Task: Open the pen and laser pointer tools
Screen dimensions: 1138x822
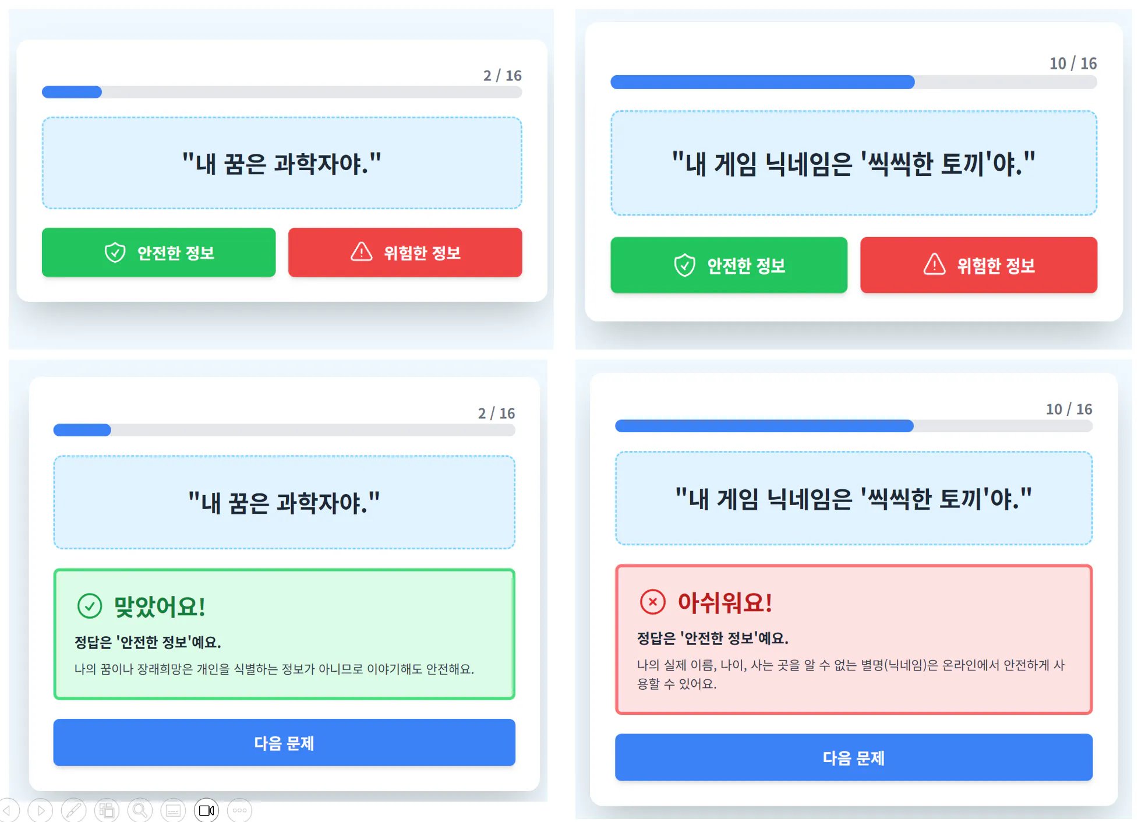Action: coord(73,810)
